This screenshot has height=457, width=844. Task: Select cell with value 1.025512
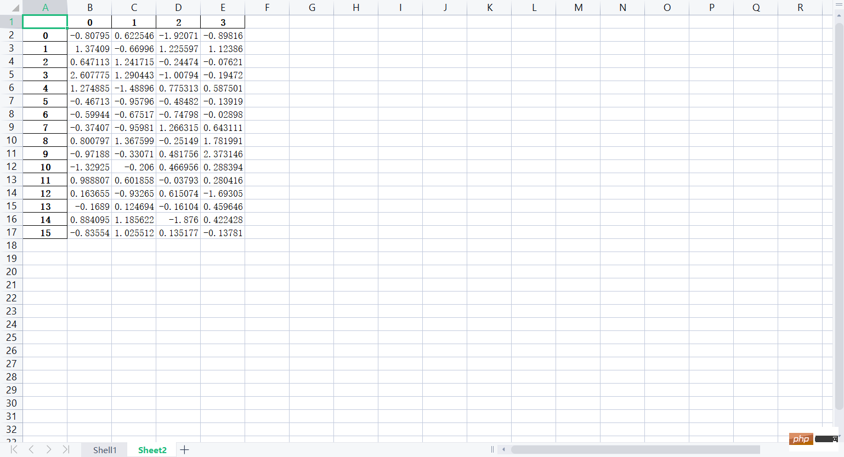(x=134, y=233)
